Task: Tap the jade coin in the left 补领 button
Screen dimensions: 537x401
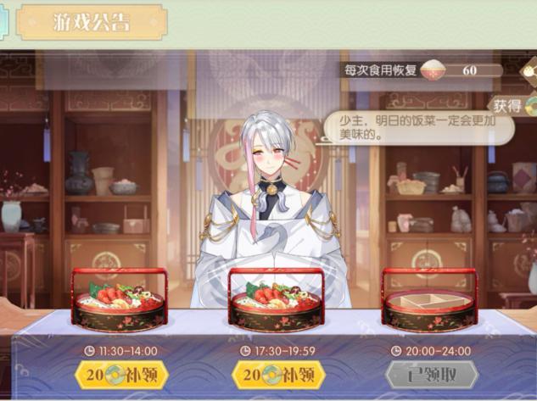Action: click(115, 375)
